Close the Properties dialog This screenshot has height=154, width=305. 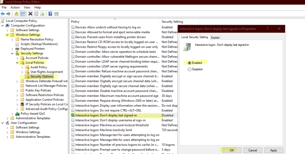click(279, 29)
